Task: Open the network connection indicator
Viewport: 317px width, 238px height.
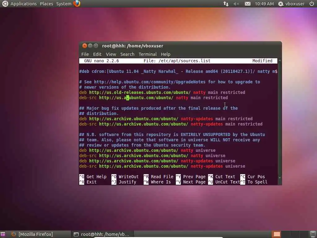Action: click(226, 4)
